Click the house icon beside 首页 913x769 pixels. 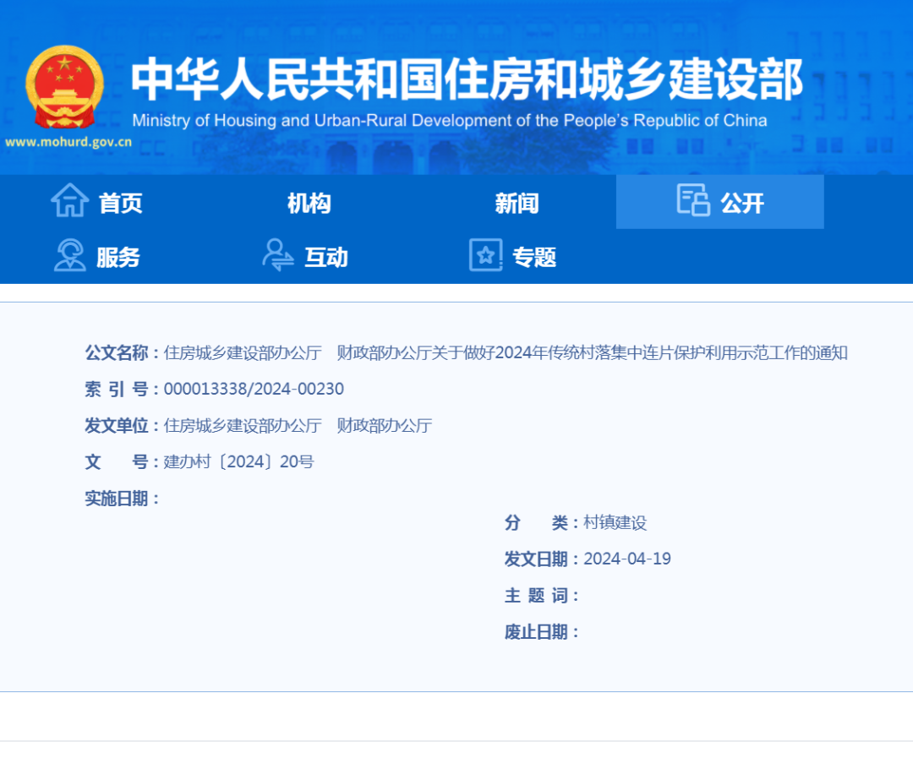click(x=69, y=202)
